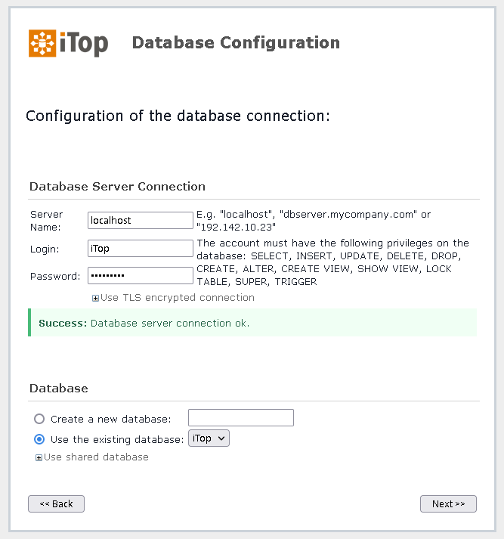Click the Password label

(x=55, y=277)
